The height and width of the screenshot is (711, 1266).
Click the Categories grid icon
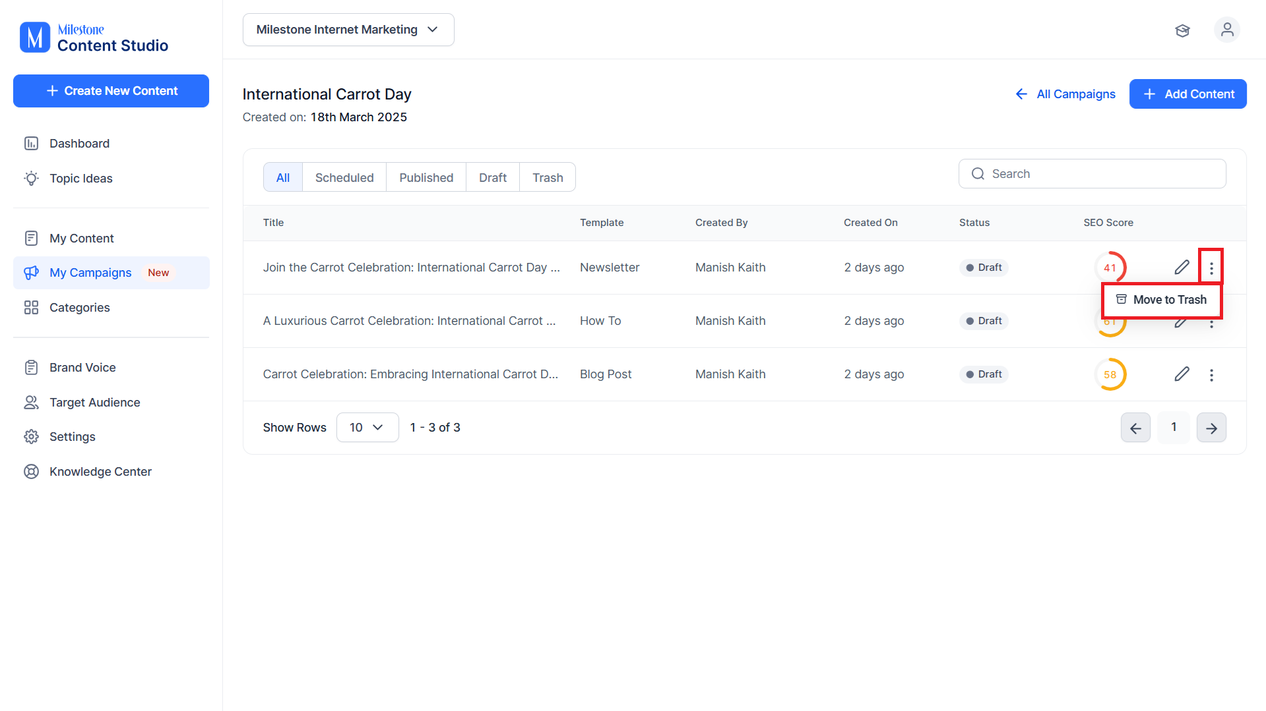(x=31, y=308)
